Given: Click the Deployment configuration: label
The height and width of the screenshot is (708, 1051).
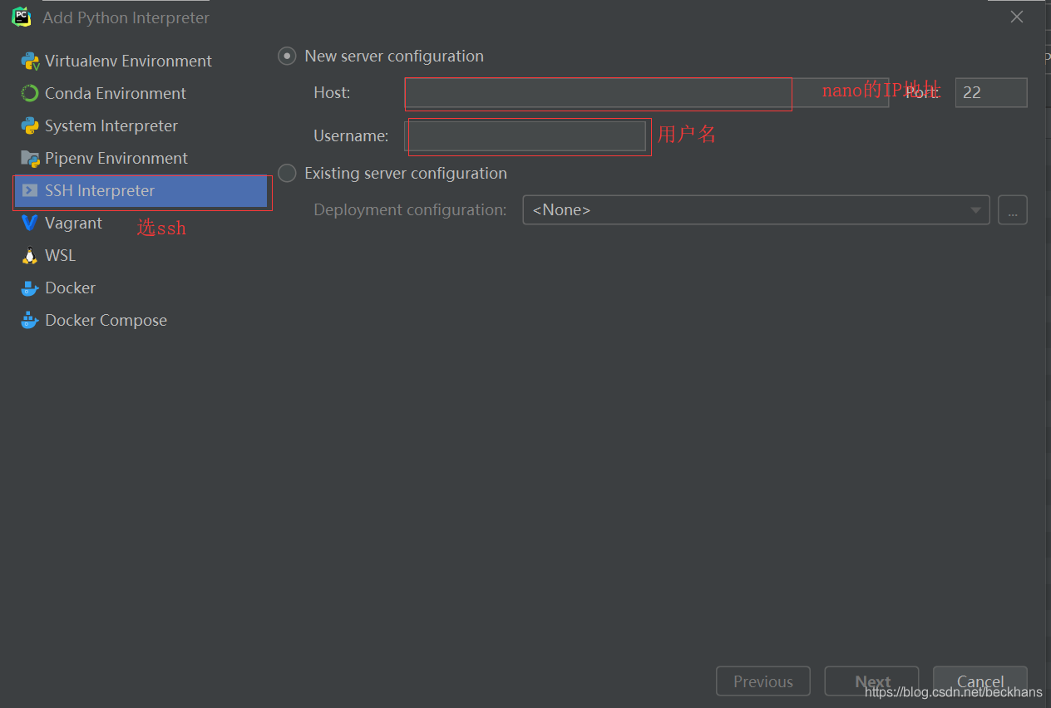Looking at the screenshot, I should coord(410,210).
